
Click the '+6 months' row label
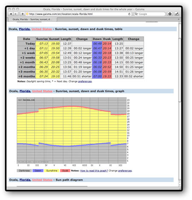[x=26, y=76]
